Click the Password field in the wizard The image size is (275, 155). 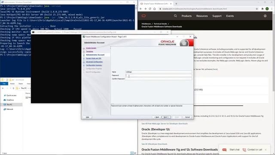pos(159,75)
